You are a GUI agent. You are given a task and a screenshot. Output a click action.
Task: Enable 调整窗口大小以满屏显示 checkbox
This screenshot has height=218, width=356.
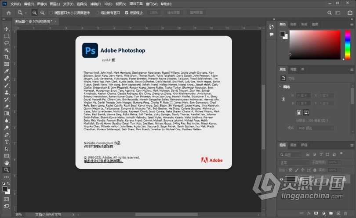pos(51,13)
